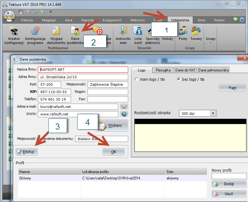Screen dimensions: 248x202
Task: Click the gear settings quick-access icon
Action: pyautogui.click(x=35, y=12)
